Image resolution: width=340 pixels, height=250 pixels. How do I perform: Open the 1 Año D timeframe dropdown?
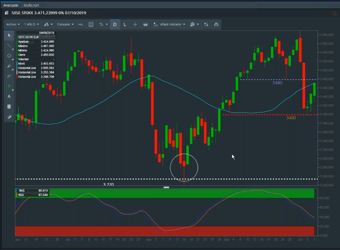pyautogui.click(x=32, y=25)
